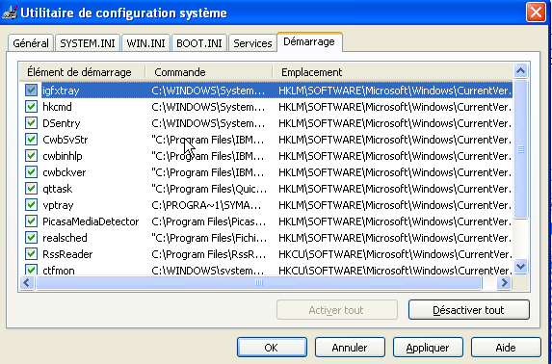Select the hkcmd entry name

point(57,107)
